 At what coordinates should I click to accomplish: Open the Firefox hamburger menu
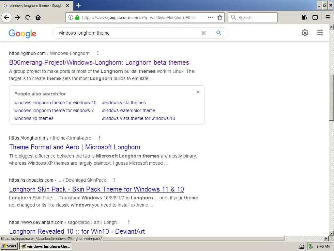(328, 17)
